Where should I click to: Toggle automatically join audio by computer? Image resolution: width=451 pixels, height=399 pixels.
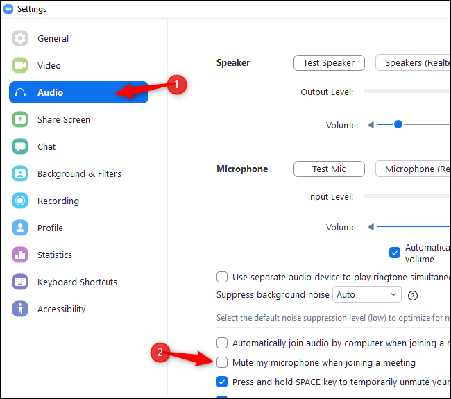tap(222, 342)
